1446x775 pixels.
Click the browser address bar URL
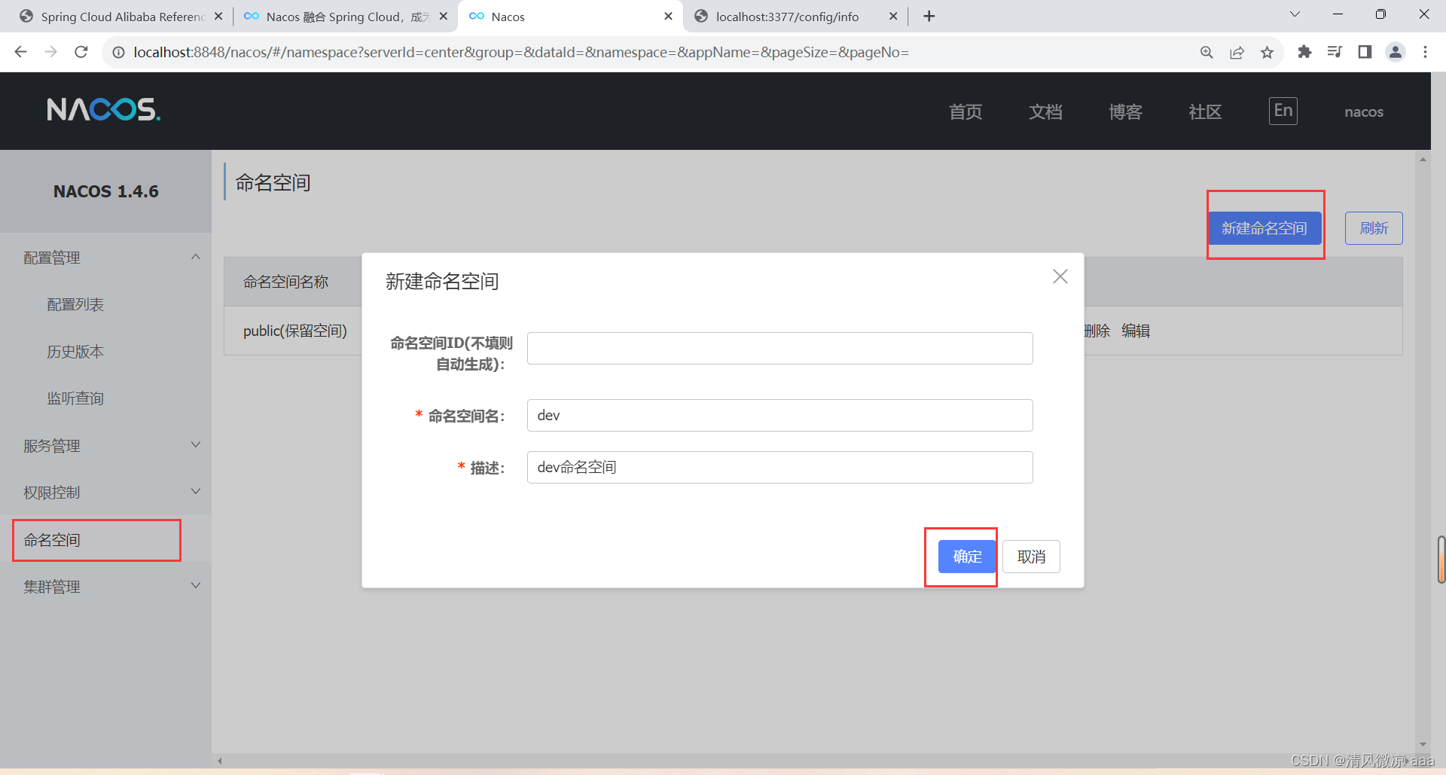click(521, 52)
